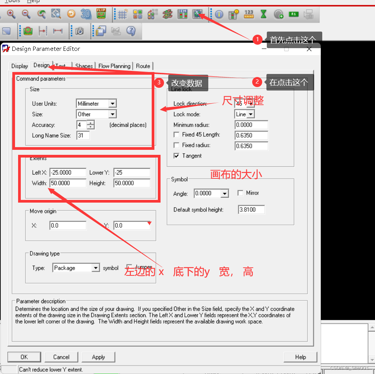Click the 3D viewer toolbar icon
This screenshot has height=374, width=375.
click(86, 14)
